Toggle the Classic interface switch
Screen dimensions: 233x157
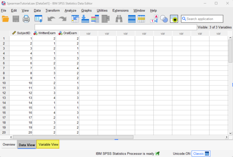coord(201,154)
